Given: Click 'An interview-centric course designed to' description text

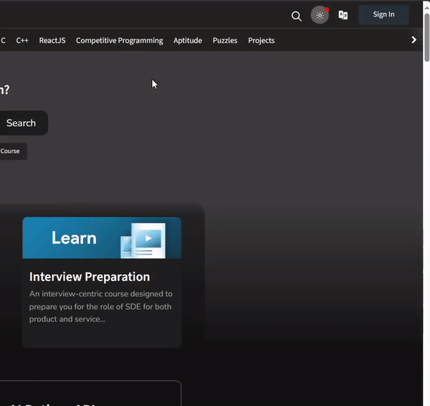Looking at the screenshot, I should click(101, 293).
